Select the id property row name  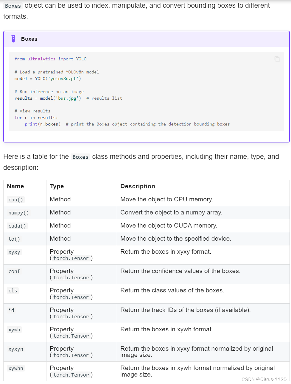pos(11,310)
